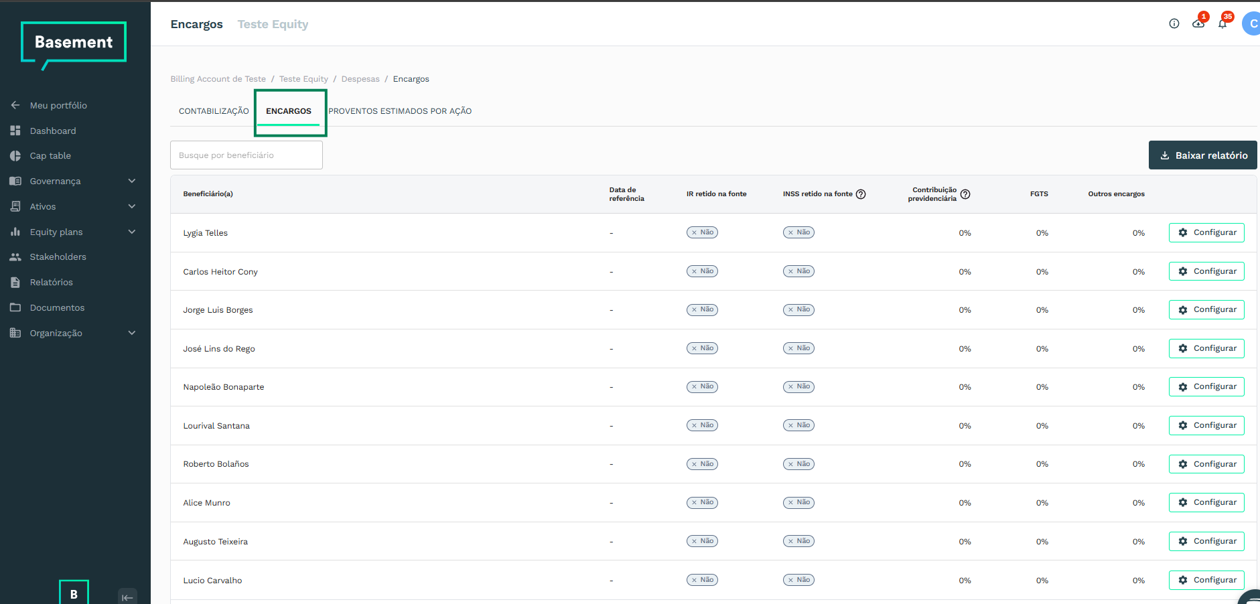The width and height of the screenshot is (1260, 604).
Task: Click Configurar for Jorge Luis Borges
Action: 1206,309
